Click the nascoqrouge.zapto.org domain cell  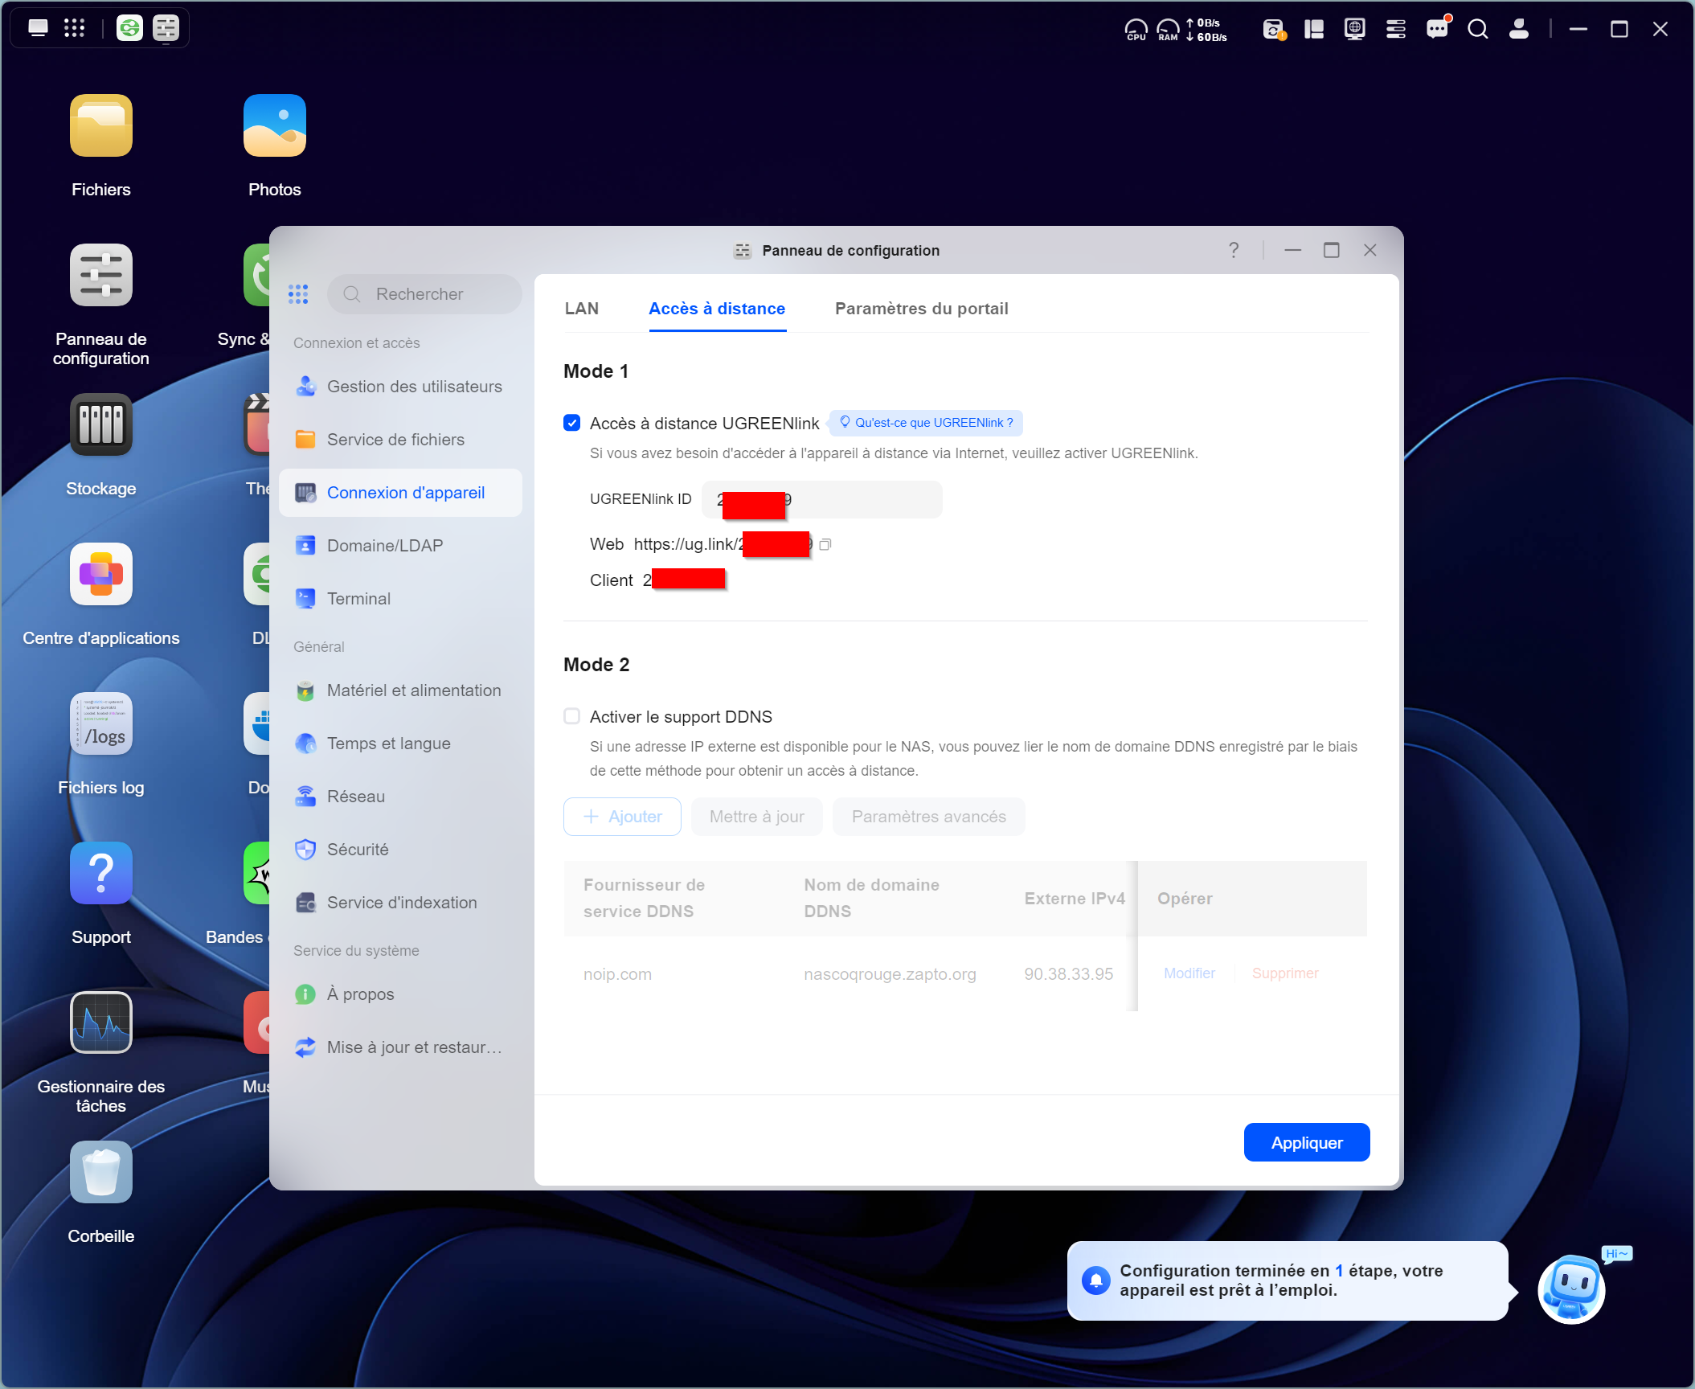point(890,974)
